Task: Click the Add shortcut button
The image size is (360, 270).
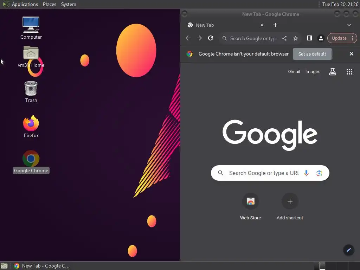Action: [x=290, y=207]
